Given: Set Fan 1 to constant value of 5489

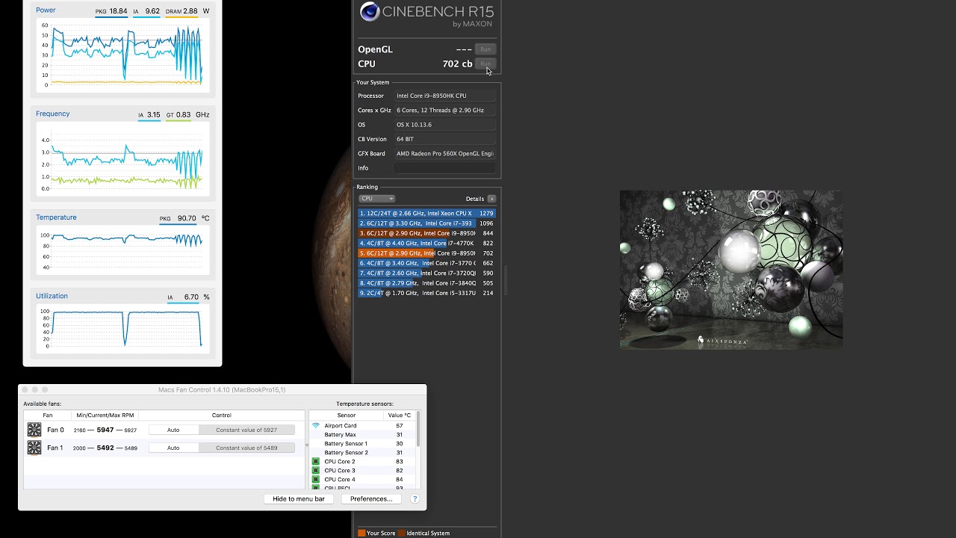Looking at the screenshot, I should tap(246, 448).
